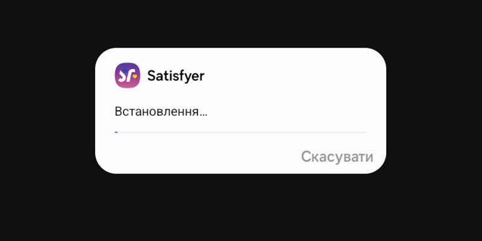Click the letter S in the Satisfyer heading
Image resolution: width=482 pixels, height=241 pixels.
152,76
